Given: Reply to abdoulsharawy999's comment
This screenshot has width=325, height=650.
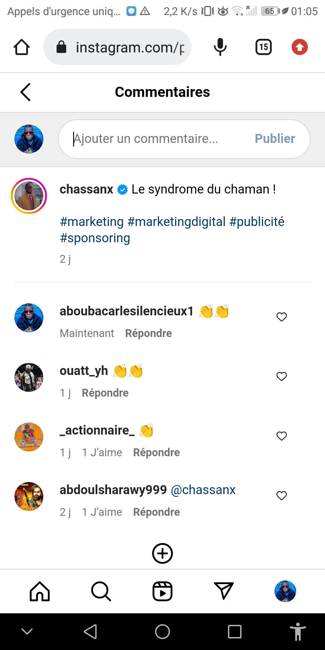Looking at the screenshot, I should [156, 512].
